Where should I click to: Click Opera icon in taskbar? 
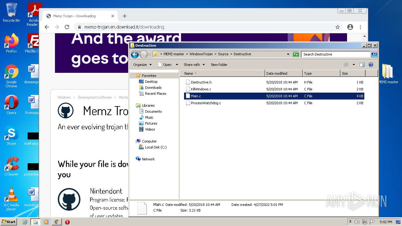click(x=67, y=222)
